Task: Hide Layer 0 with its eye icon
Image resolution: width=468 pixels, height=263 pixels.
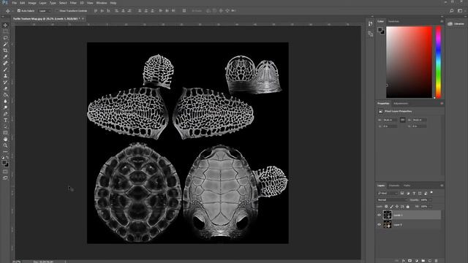Action: coord(379,224)
